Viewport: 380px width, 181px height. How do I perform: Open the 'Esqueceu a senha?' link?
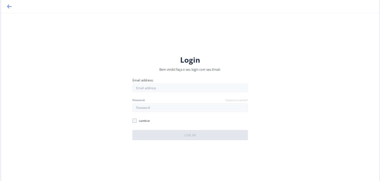[x=237, y=100]
